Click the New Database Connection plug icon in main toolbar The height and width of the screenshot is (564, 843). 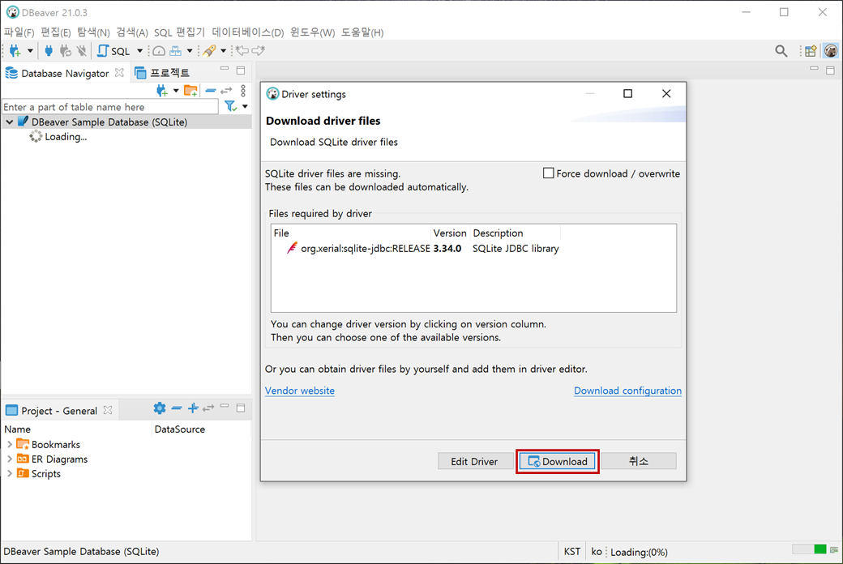15,50
